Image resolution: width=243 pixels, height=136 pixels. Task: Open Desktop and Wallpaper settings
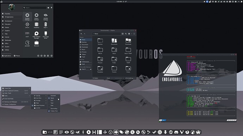16,102
